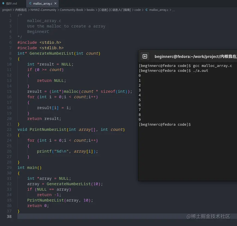237x226 pixels.
Task: Click on 'return result;' statement
Action: pos(44,119)
